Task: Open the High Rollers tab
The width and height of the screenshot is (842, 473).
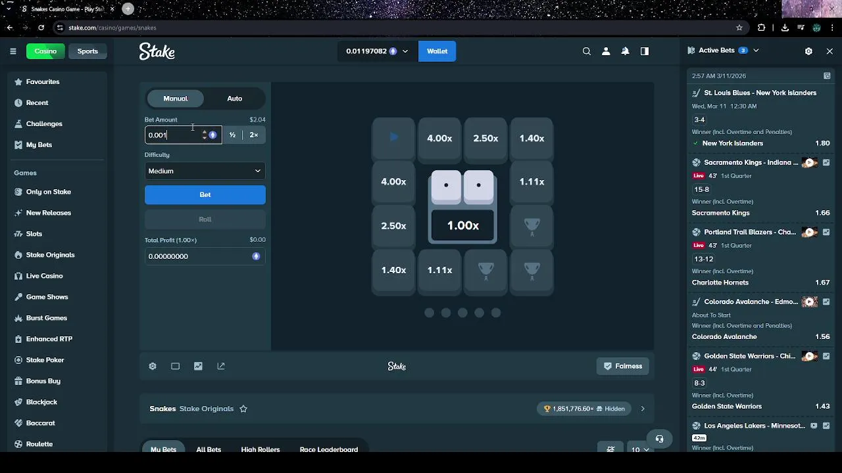Action: pyautogui.click(x=260, y=449)
